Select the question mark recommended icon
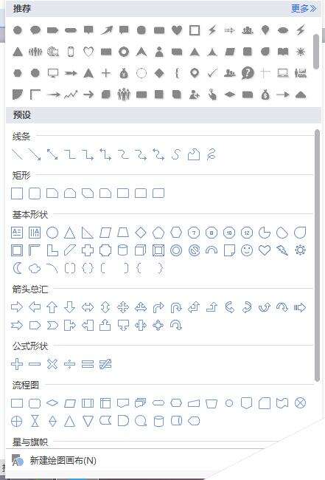The width and height of the screenshot is (325, 480). coord(248,73)
